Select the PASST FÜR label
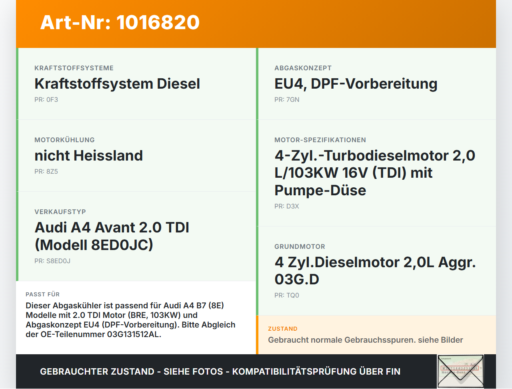Viewport: 512px width, 389px height. [42, 294]
